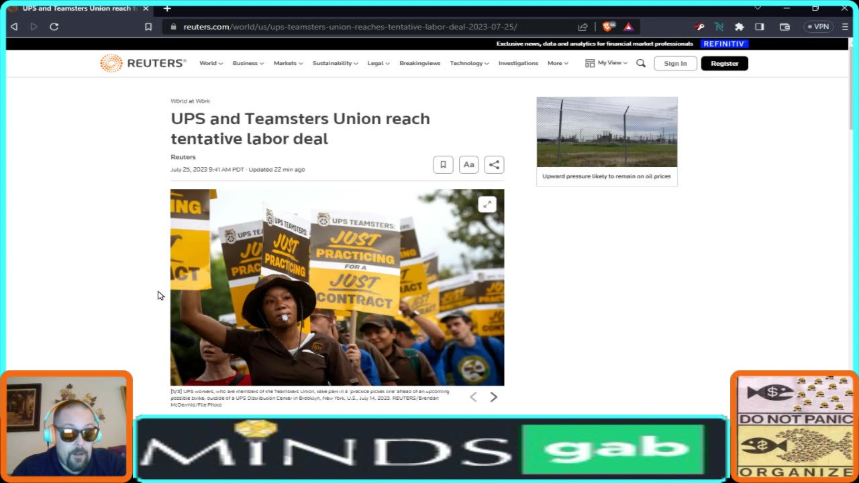This screenshot has height=483, width=859.
Task: Expand the Sustainability menu
Action: pyautogui.click(x=335, y=63)
